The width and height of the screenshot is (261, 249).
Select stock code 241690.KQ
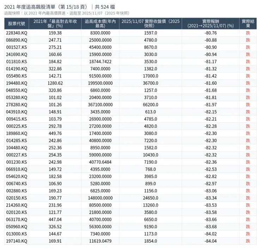tap(17, 54)
